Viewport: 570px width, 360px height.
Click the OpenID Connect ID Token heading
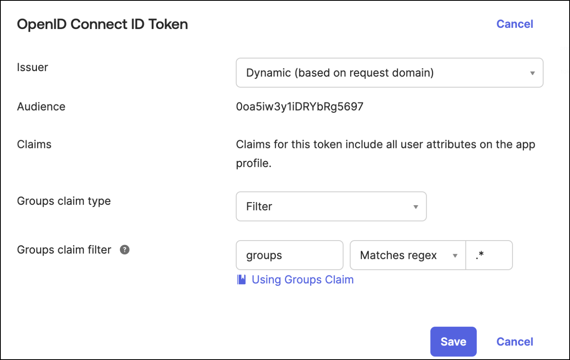click(102, 24)
